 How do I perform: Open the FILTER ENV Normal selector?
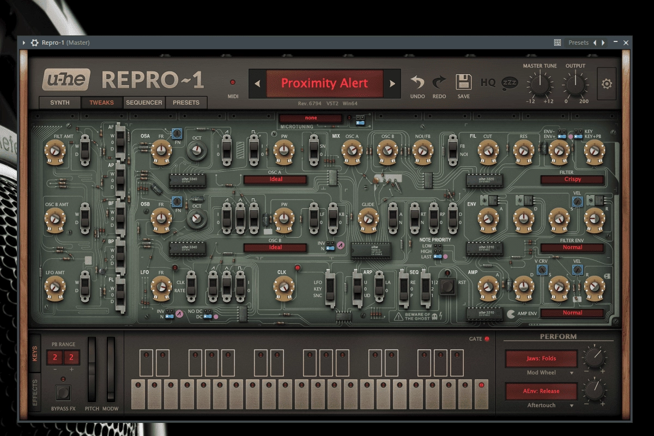(572, 247)
